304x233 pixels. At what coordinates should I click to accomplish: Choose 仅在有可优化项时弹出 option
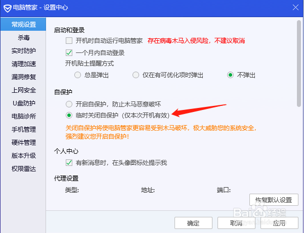[x=136, y=75]
